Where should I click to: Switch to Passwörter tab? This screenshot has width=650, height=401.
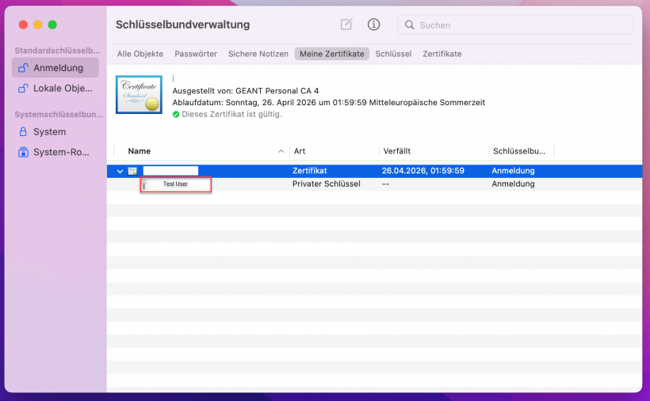(x=196, y=54)
